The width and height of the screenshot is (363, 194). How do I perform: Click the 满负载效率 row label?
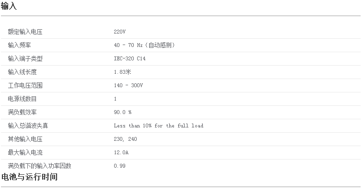pyautogui.click(x=22, y=112)
